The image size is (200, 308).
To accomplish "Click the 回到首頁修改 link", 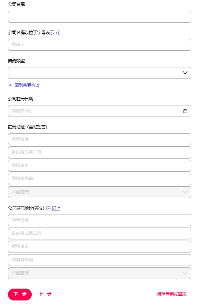I will pyautogui.click(x=27, y=85).
